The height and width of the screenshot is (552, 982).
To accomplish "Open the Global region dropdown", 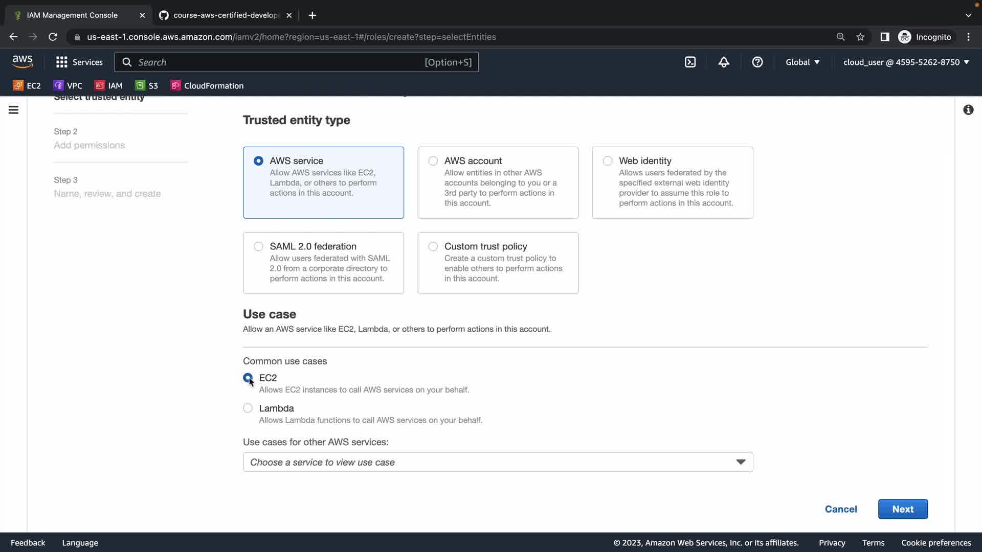I will click(802, 62).
